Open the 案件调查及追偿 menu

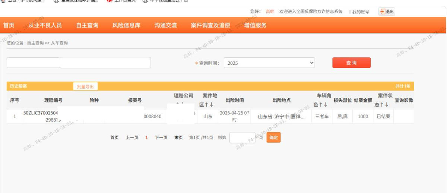click(x=210, y=25)
